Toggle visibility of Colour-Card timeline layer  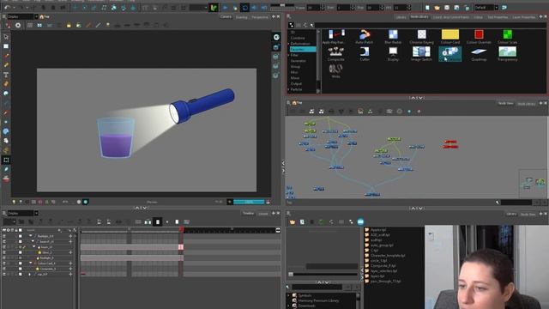tap(4, 264)
